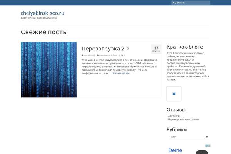Click the folder icon in post meta
The height and width of the screenshot is (154, 231).
point(98,55)
